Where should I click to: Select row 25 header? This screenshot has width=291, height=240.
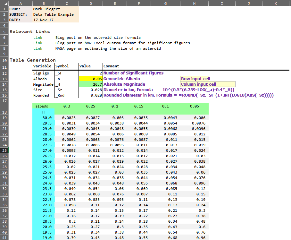[4, 150]
